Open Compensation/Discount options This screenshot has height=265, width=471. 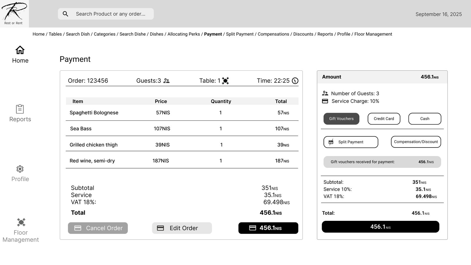(416, 142)
